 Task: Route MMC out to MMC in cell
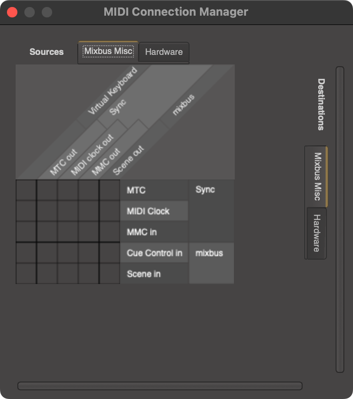tap(89, 232)
